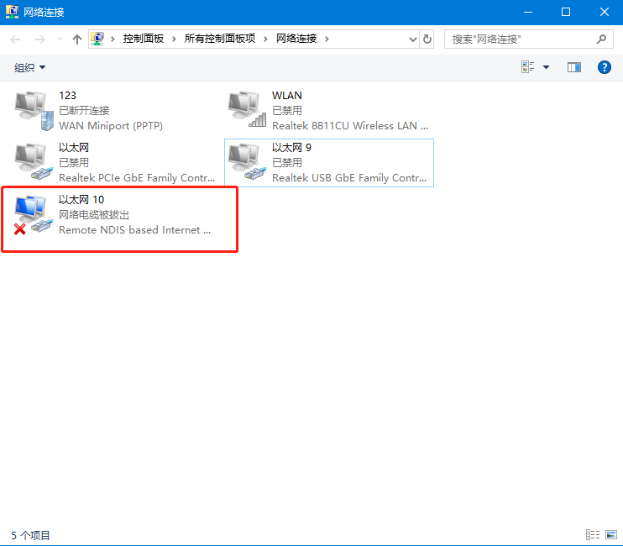Click the 搜索"网络连接" search field

[521, 39]
